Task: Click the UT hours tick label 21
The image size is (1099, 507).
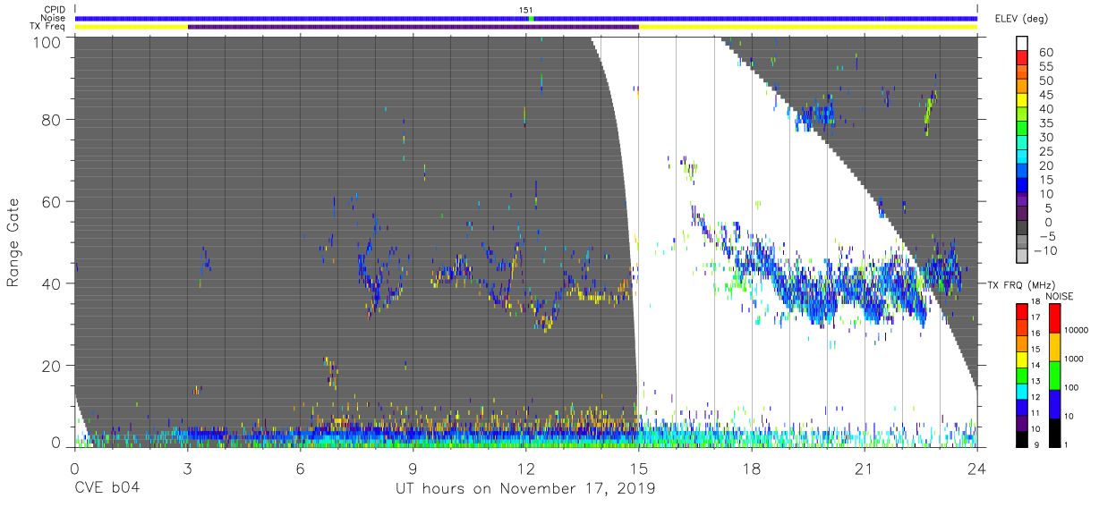Action: point(865,469)
